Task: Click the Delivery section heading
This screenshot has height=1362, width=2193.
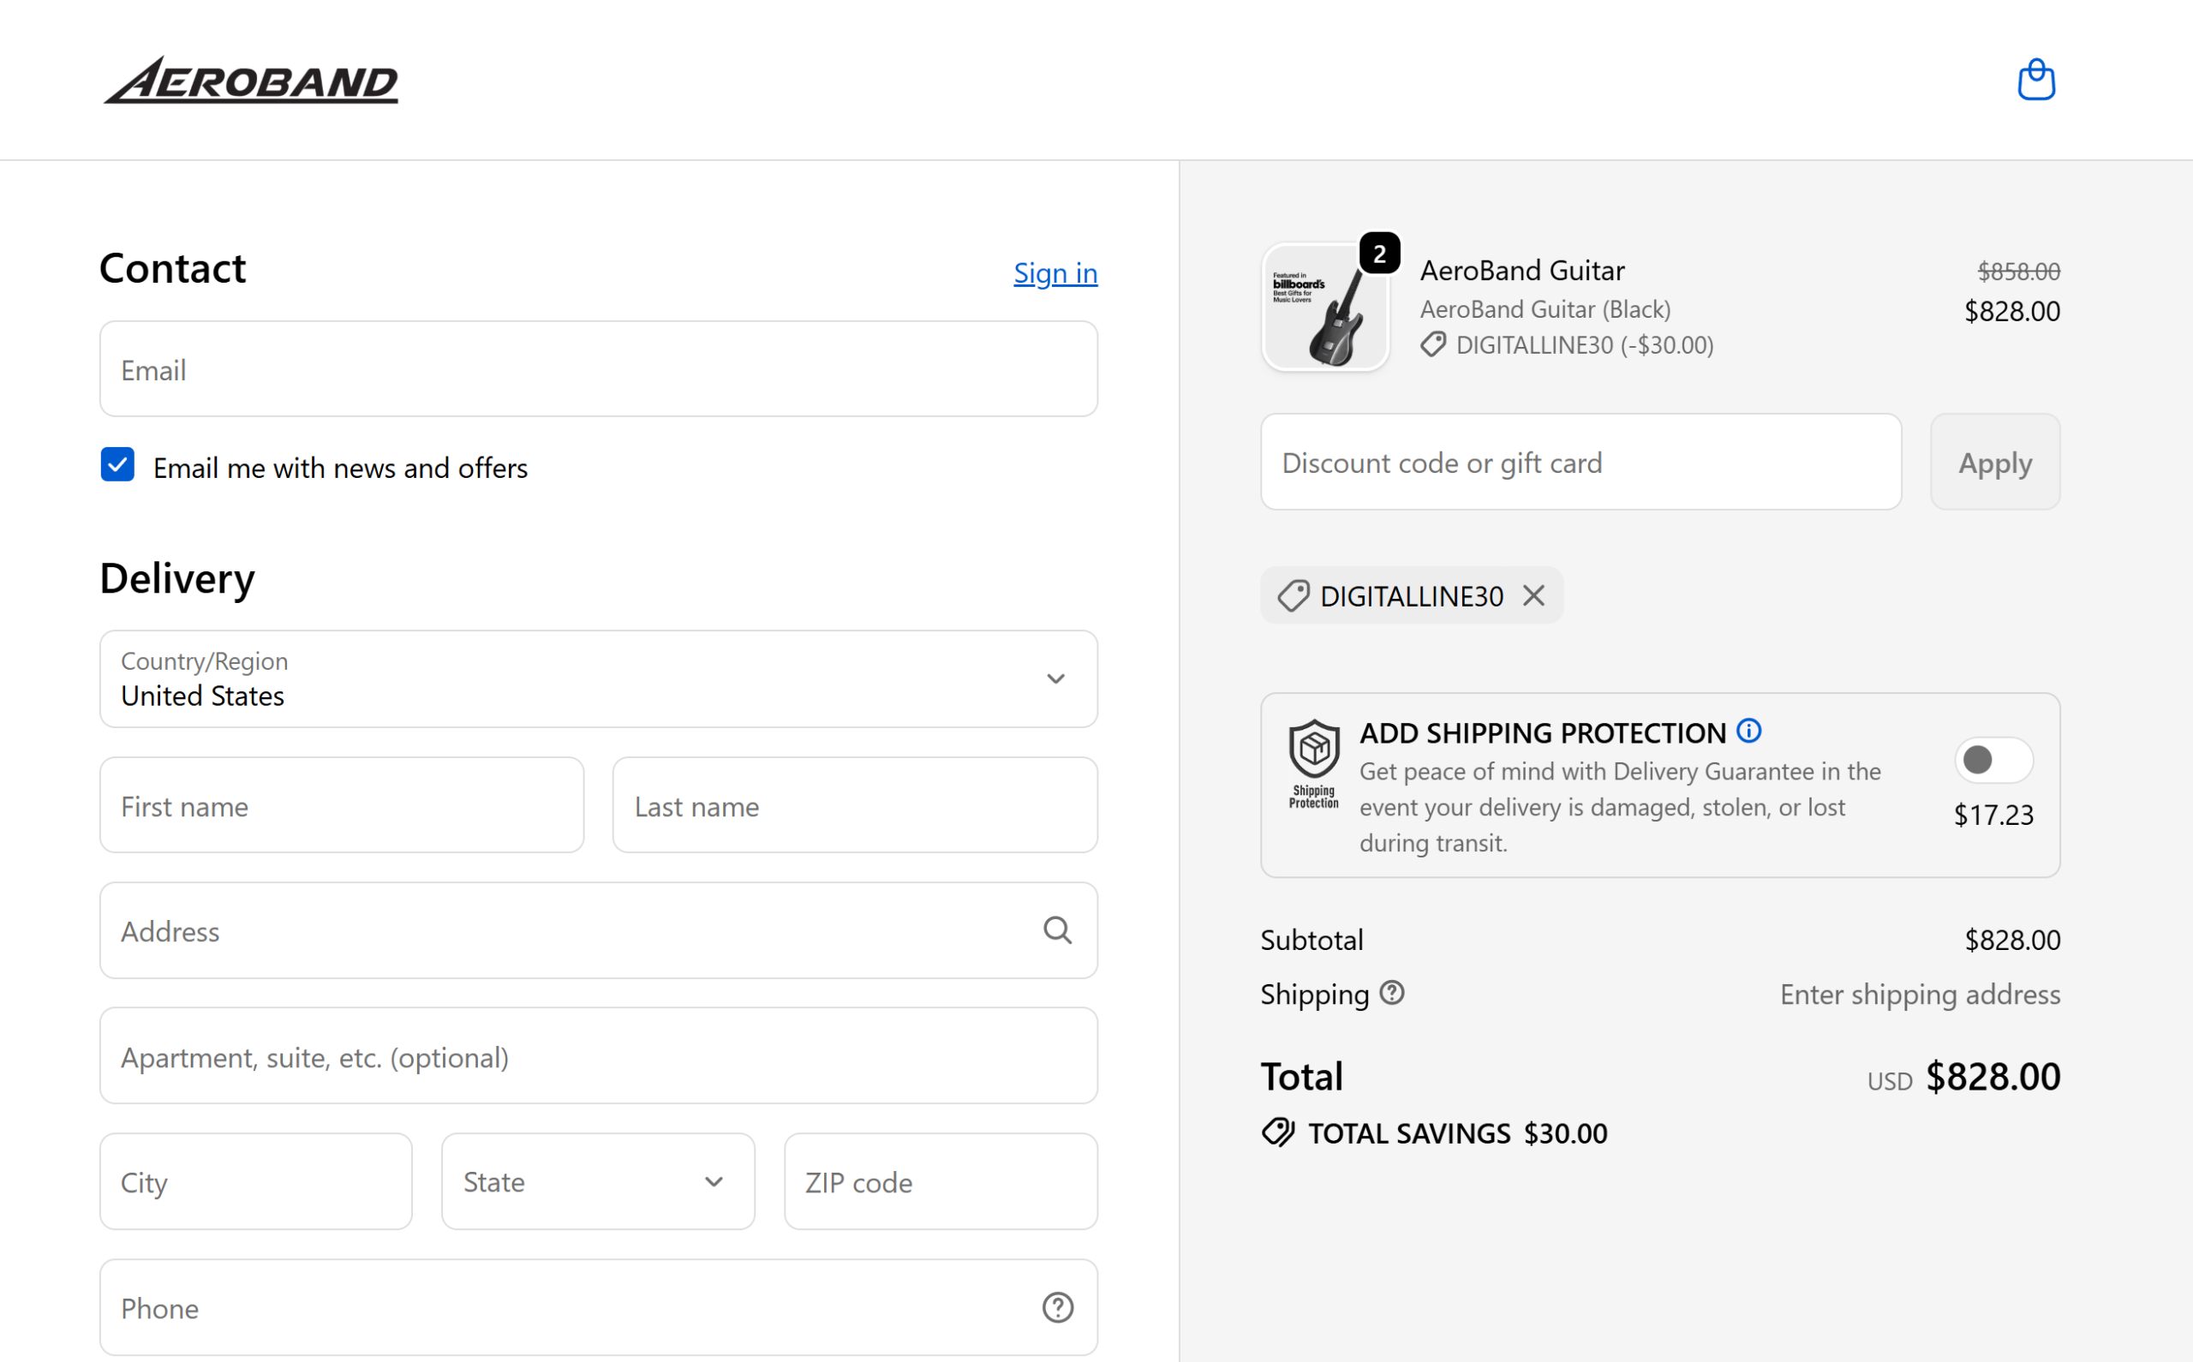Action: click(x=177, y=578)
